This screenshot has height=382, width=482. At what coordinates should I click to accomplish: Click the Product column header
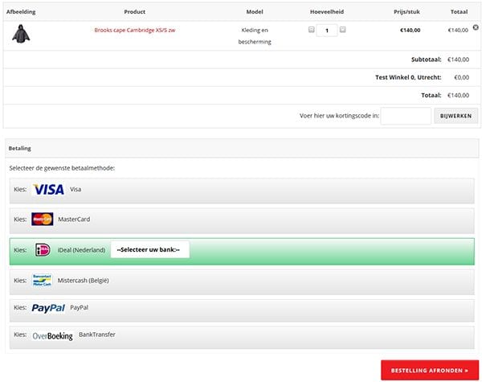coord(135,12)
